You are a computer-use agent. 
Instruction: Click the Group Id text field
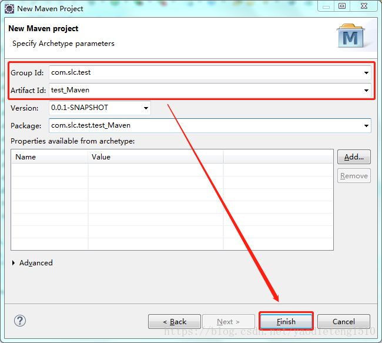[210, 72]
